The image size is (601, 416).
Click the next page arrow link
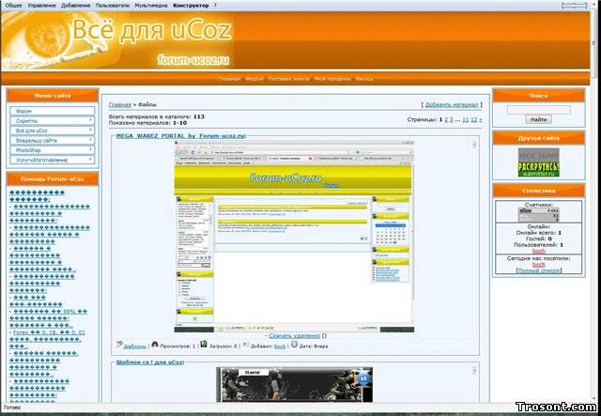click(x=480, y=119)
